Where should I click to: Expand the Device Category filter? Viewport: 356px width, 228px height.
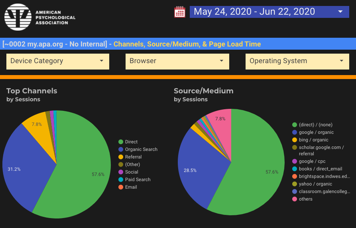(x=58, y=61)
